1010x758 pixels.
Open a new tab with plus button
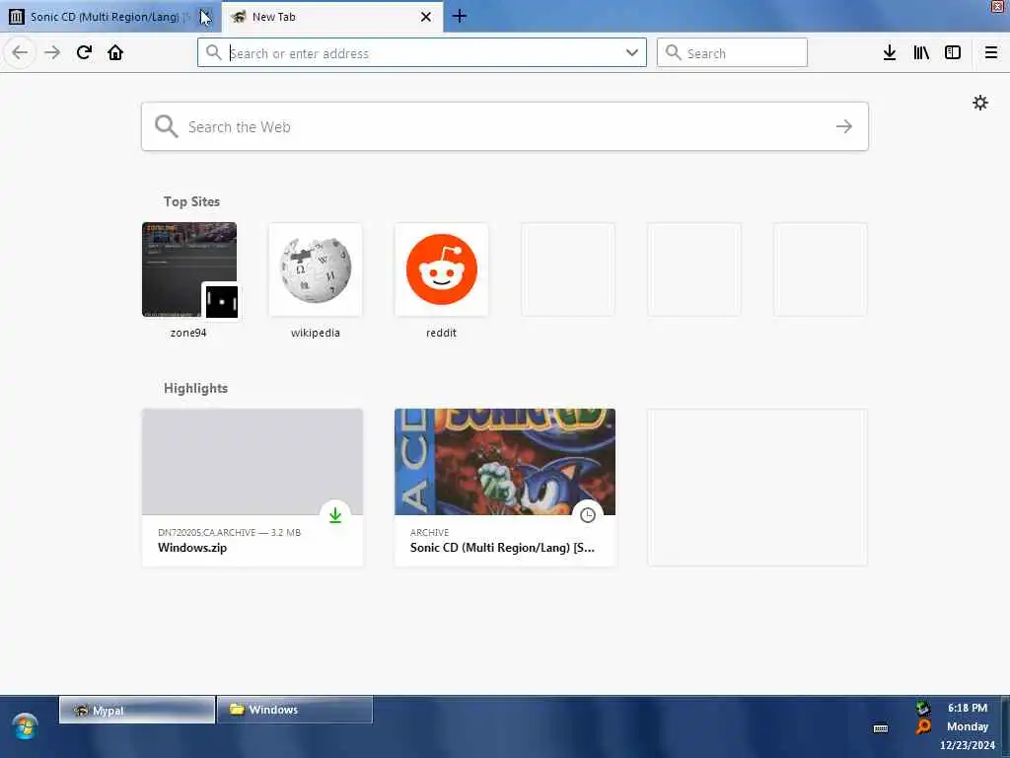(x=460, y=16)
